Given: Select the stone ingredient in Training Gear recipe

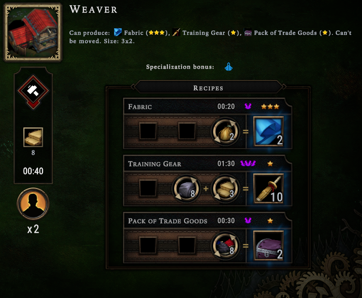Looking at the screenshot, I should (186, 189).
